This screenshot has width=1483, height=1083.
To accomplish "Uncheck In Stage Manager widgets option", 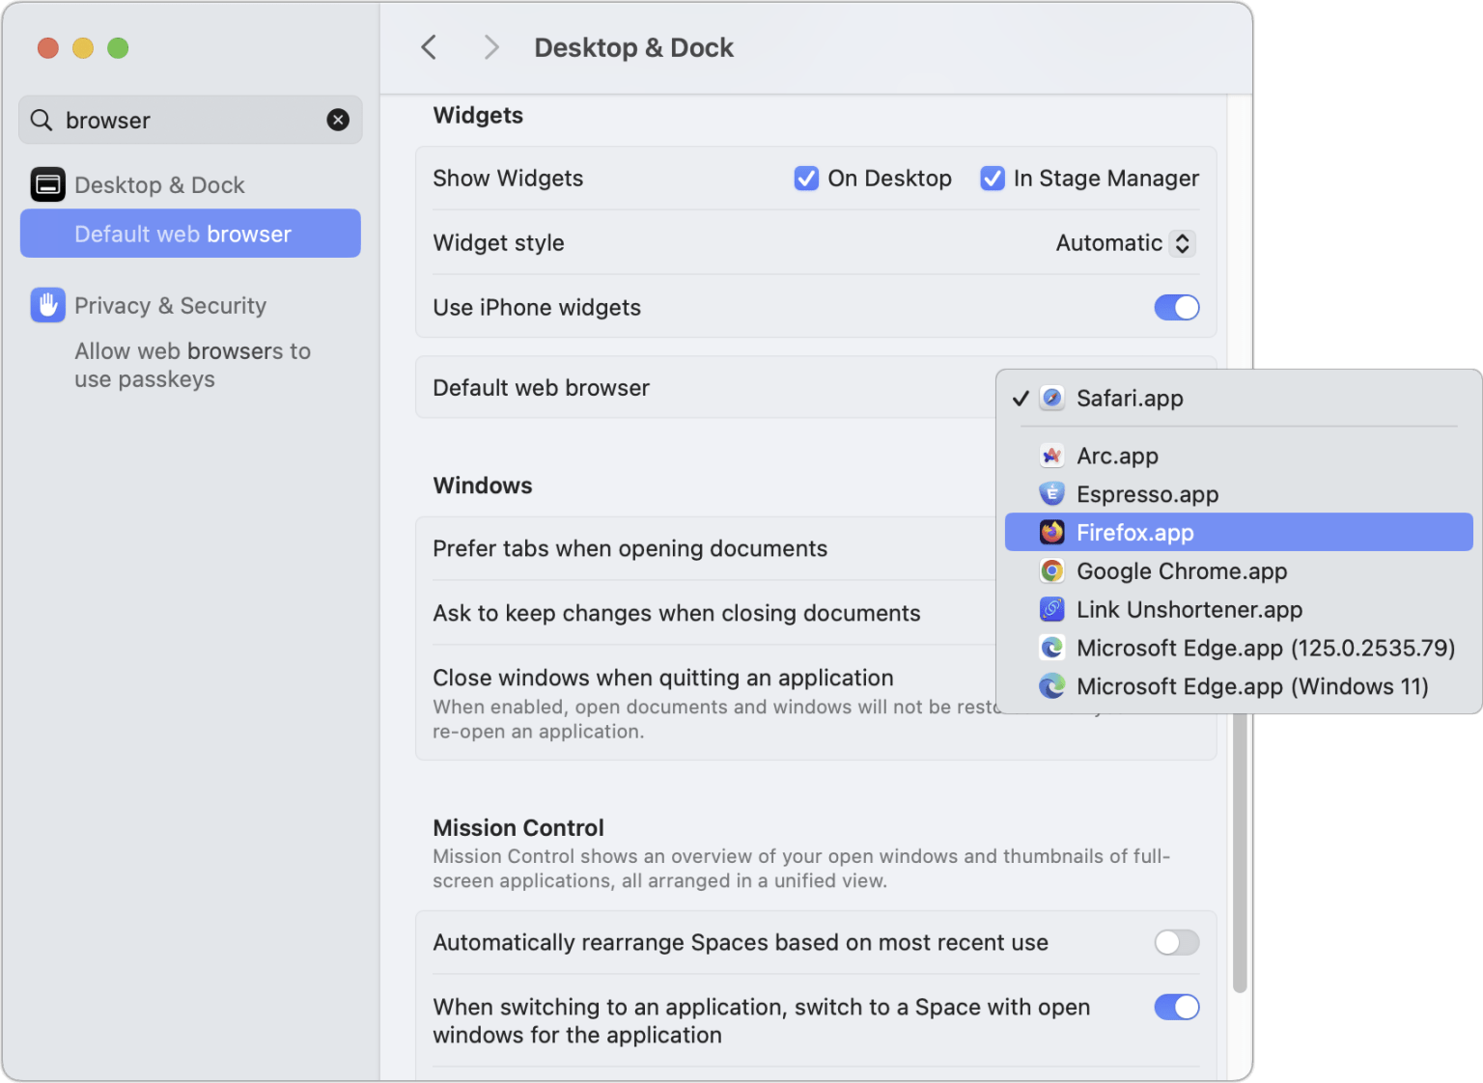I will pyautogui.click(x=992, y=179).
